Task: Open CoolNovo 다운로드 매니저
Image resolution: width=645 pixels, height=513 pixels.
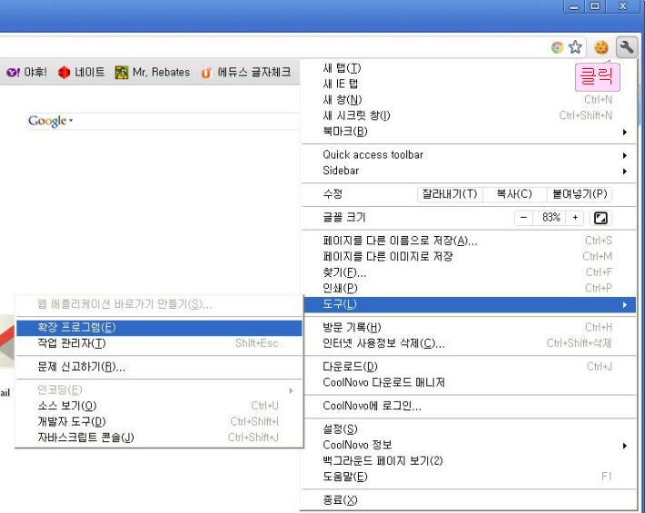Action: pos(470,382)
